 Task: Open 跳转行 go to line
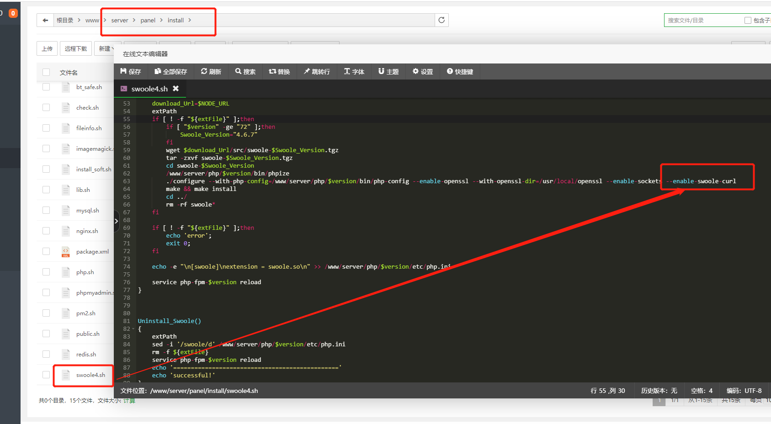tap(317, 71)
